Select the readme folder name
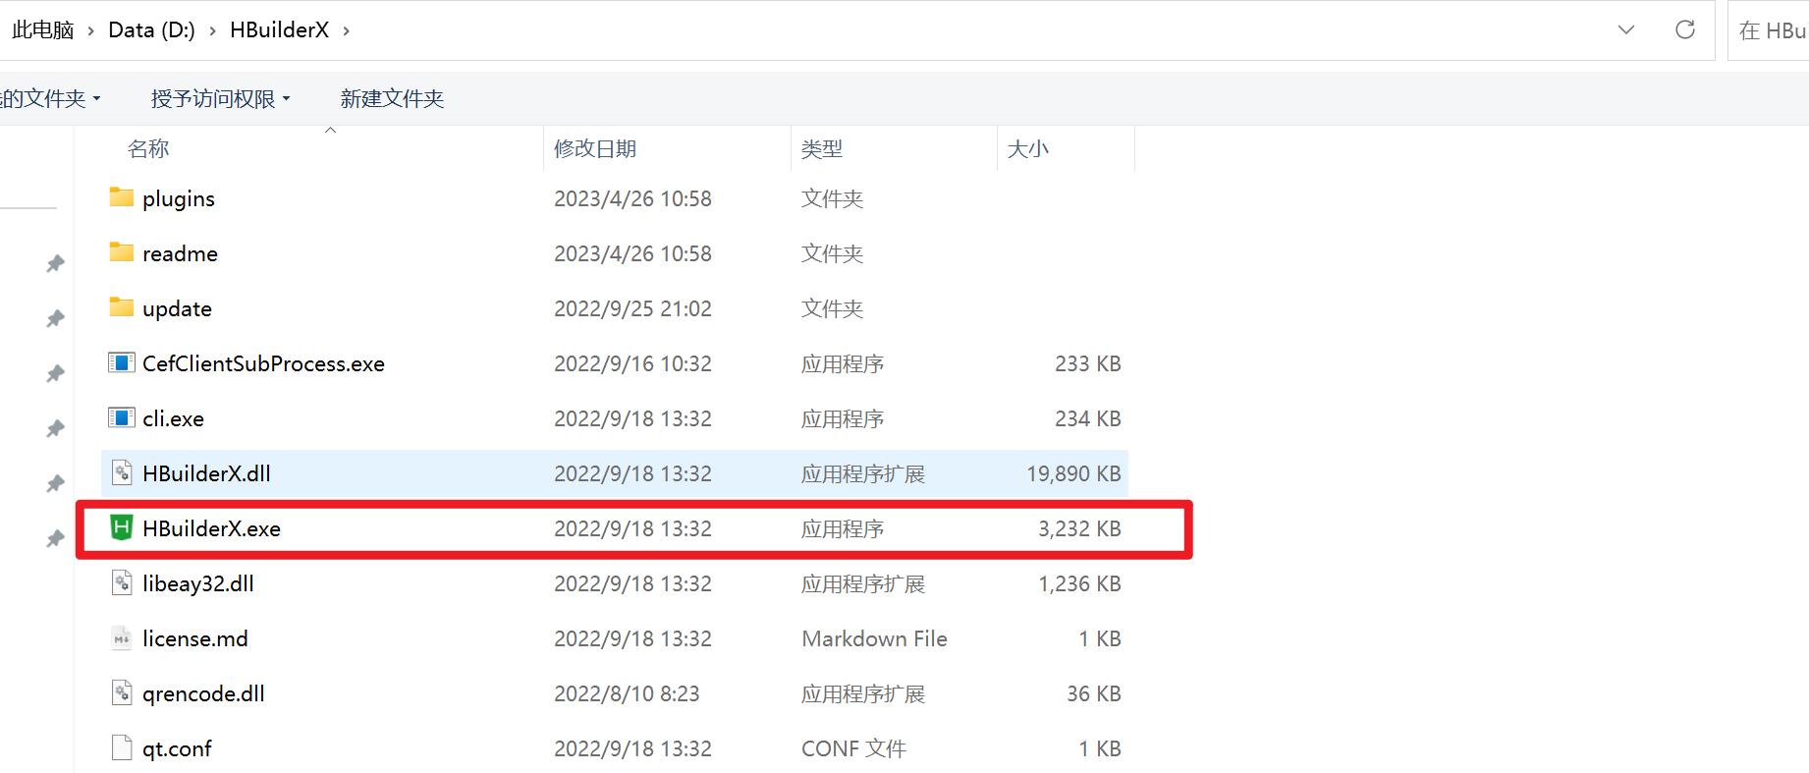The image size is (1809, 773). pos(180,253)
